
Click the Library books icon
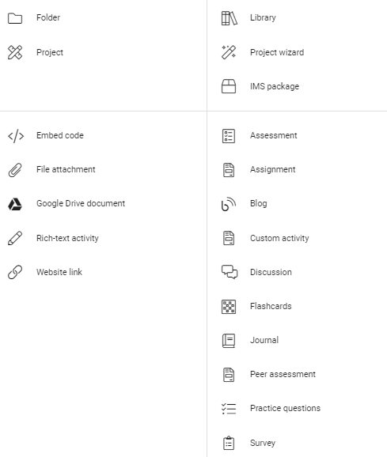click(230, 18)
